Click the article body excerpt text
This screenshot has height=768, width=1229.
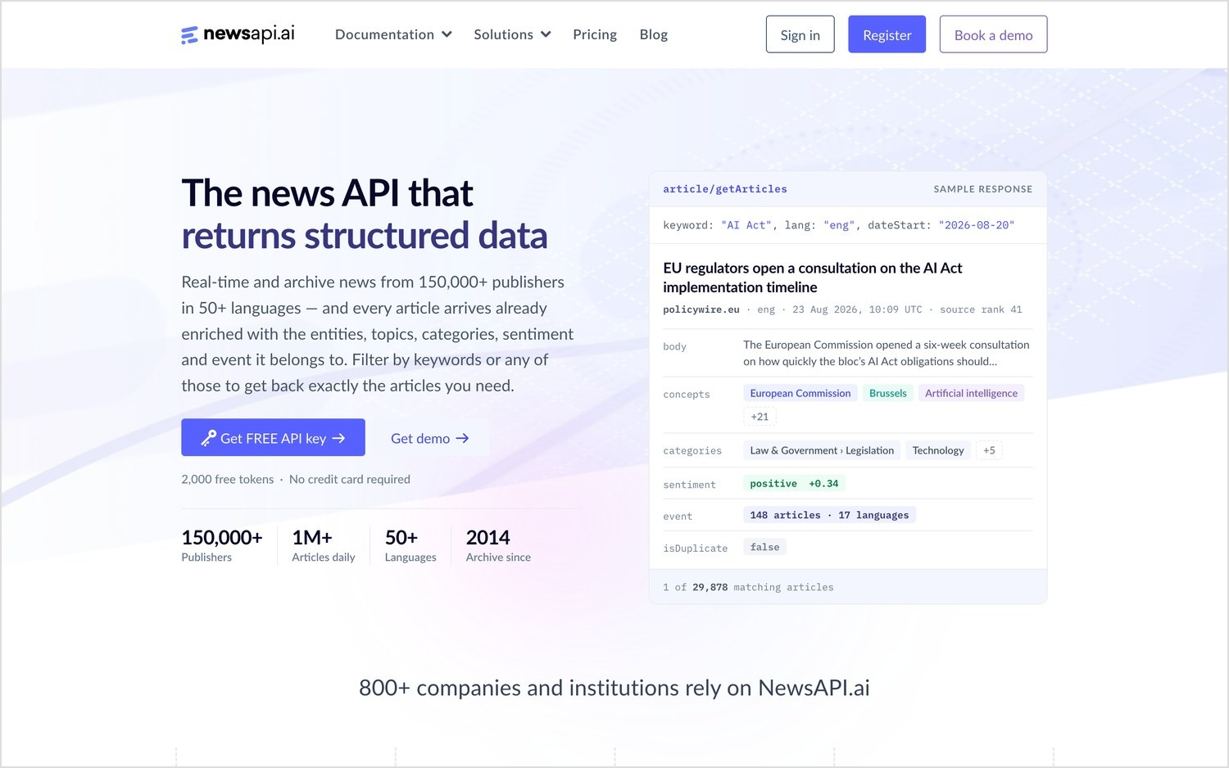(887, 353)
